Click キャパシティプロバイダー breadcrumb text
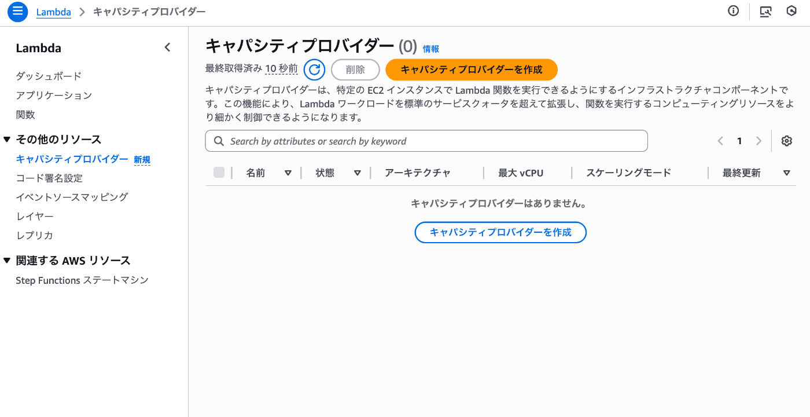Viewport: 810px width, 417px height. coord(149,12)
